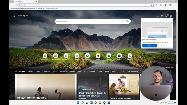This screenshot has height=105, width=187.
Task: Open the first quick link tile
Action: click(45, 56)
